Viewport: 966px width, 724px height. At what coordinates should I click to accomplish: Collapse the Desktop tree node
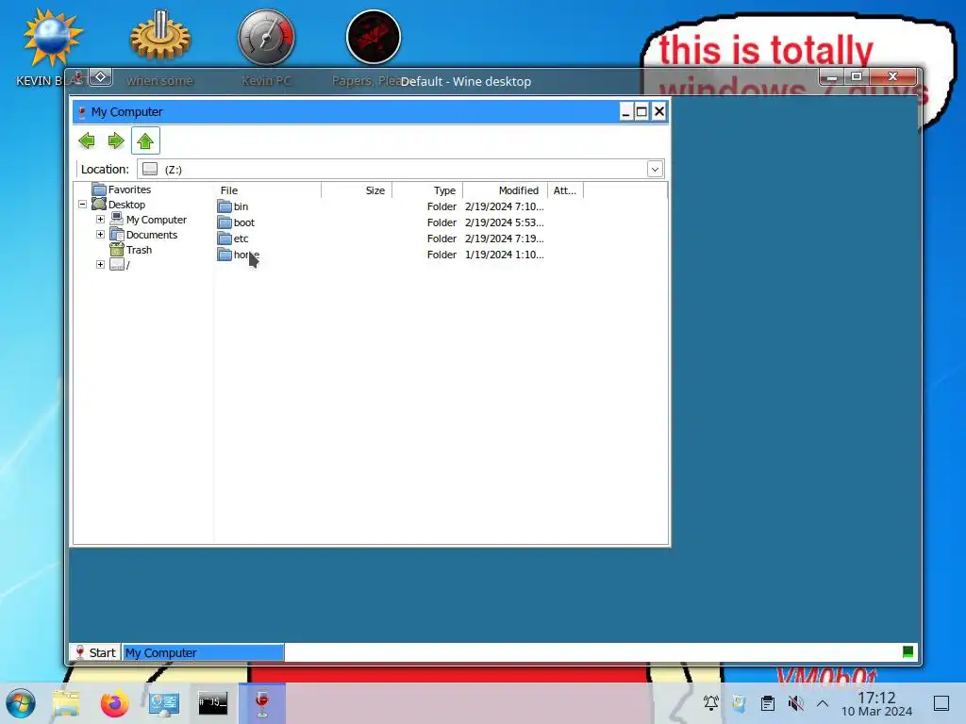point(83,205)
